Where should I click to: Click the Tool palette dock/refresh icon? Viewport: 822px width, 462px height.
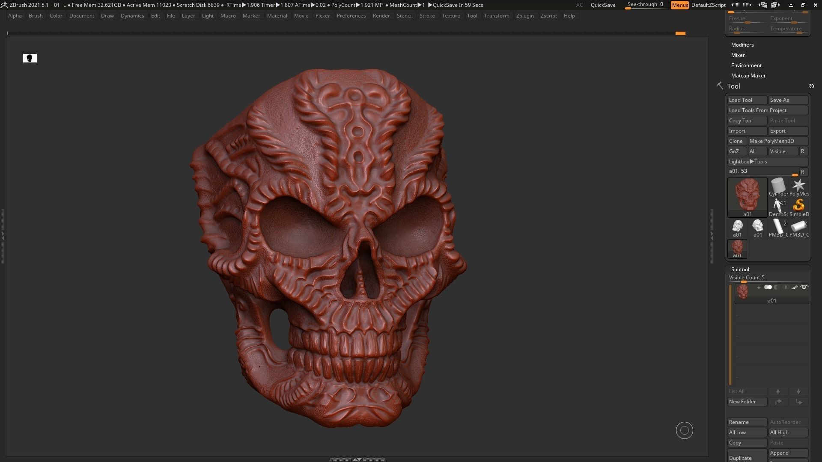(811, 86)
